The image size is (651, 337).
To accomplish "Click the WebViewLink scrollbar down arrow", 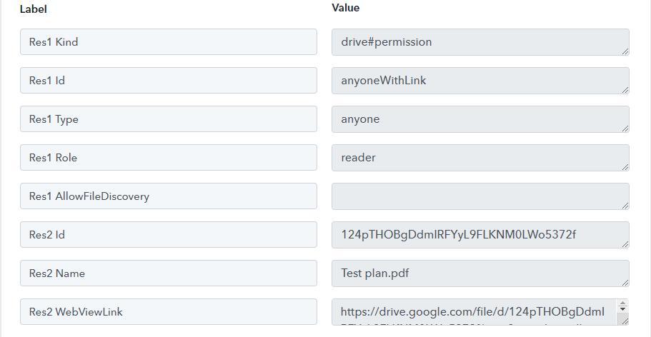I will point(622,310).
